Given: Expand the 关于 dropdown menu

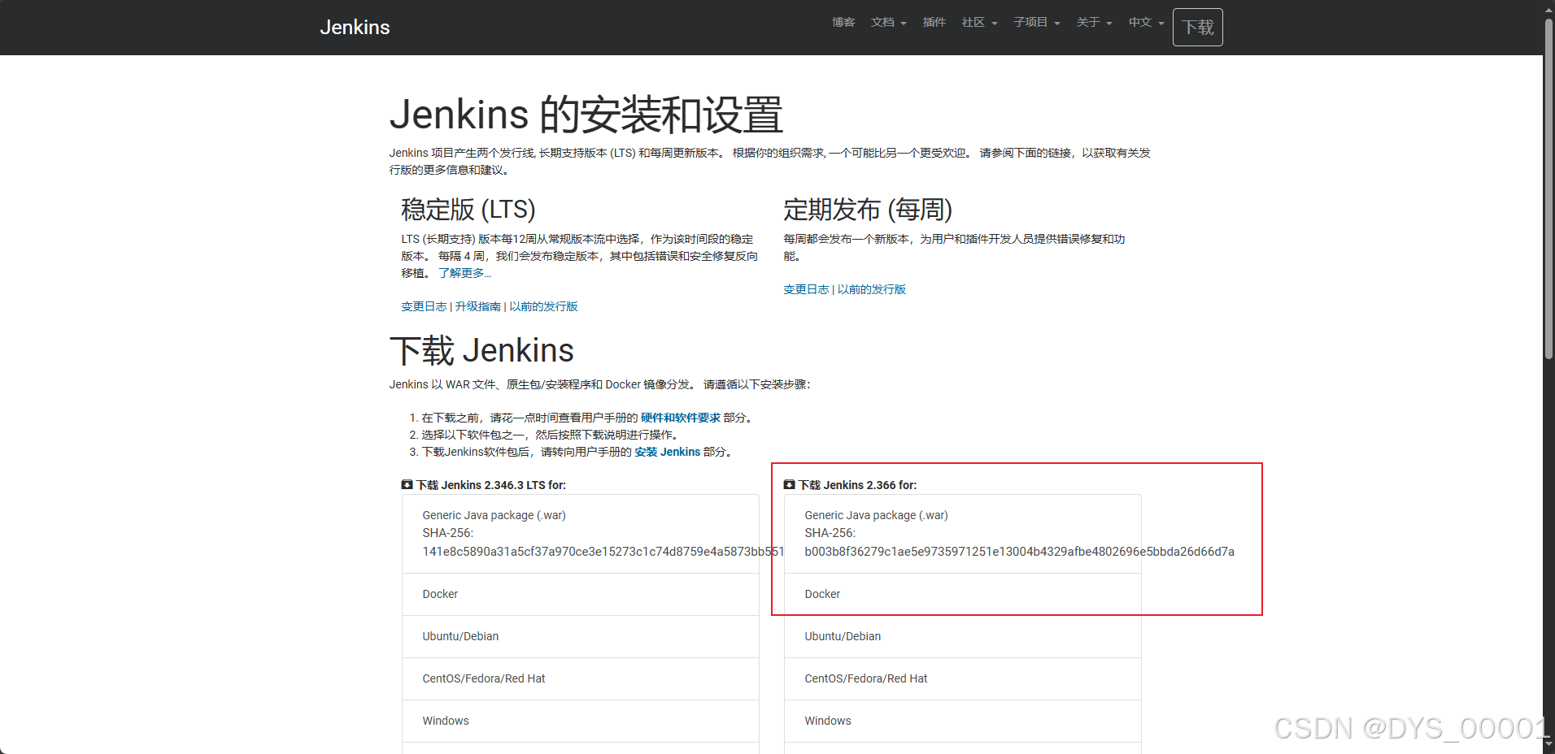Looking at the screenshot, I should coord(1094,22).
